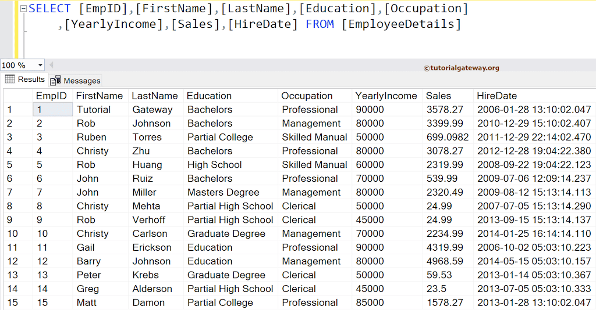This screenshot has width=596, height=310.
Task: Click the LastName cell Zhu
Action: [x=156, y=151]
